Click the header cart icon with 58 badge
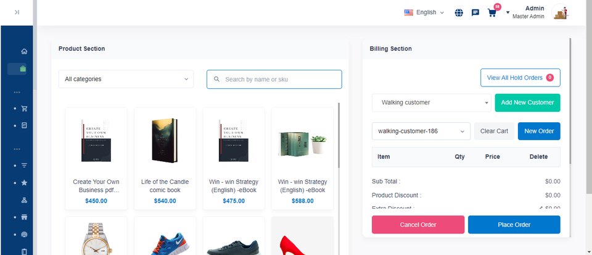The image size is (592, 255). coord(492,12)
